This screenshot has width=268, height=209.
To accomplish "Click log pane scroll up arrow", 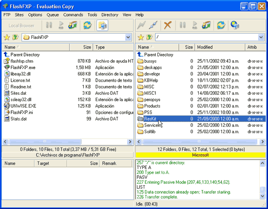I will [262, 163].
